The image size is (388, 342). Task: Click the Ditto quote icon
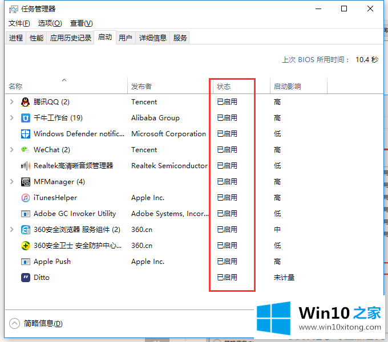click(25, 278)
